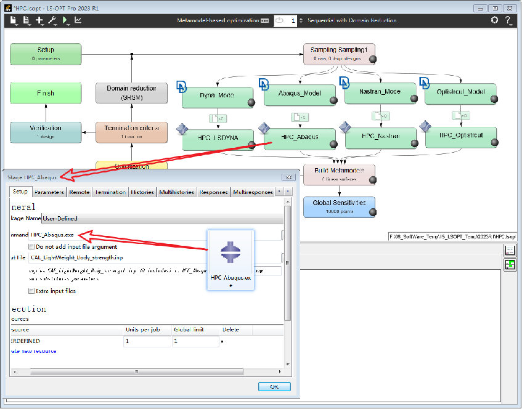Screen dimensions: 522x409
Task: Click the dialog scrollbar down arrow
Action: pos(288,364)
